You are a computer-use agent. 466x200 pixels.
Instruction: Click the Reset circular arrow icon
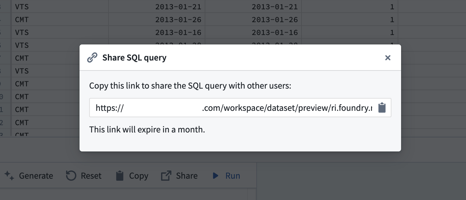[x=71, y=176]
